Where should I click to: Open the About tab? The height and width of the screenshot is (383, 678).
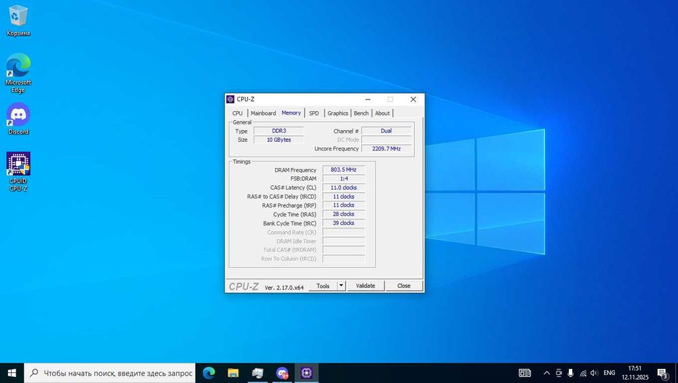[382, 113]
